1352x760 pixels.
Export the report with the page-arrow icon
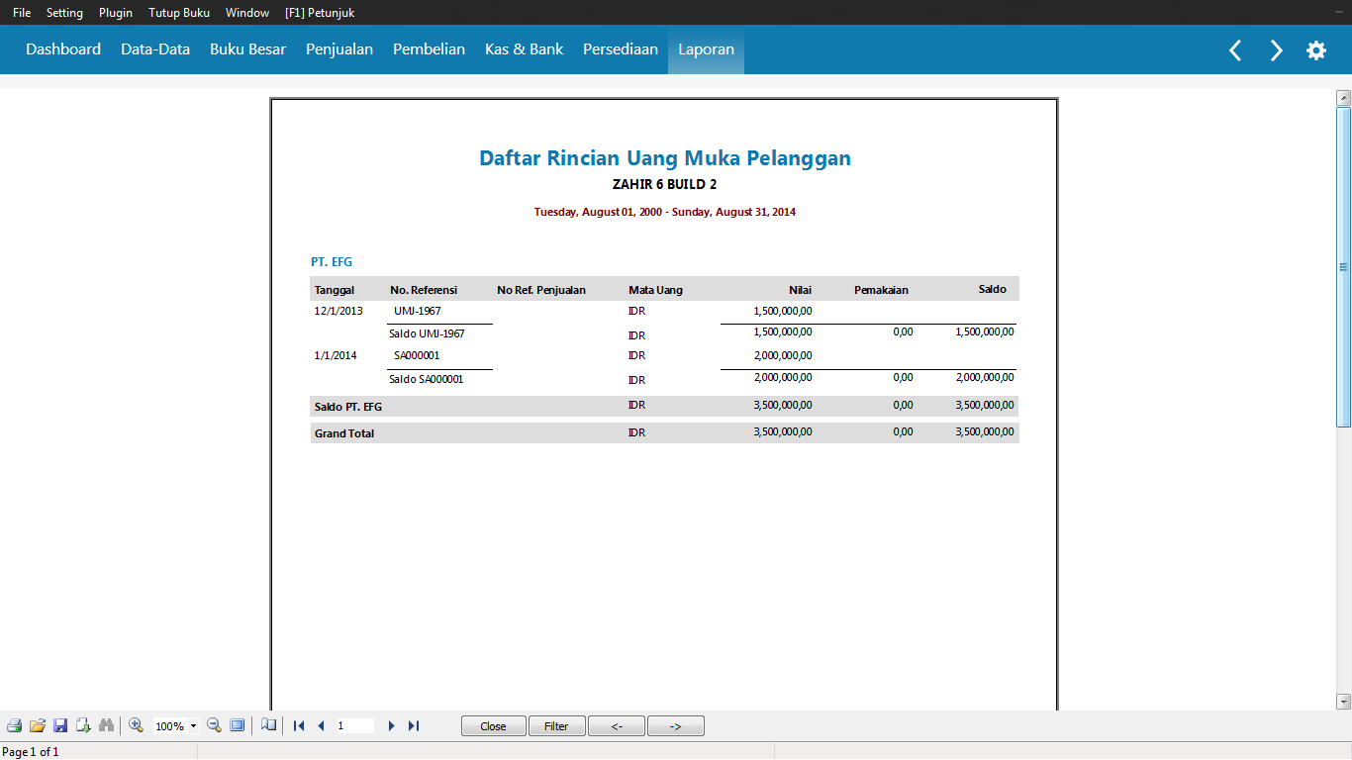pos(84,725)
